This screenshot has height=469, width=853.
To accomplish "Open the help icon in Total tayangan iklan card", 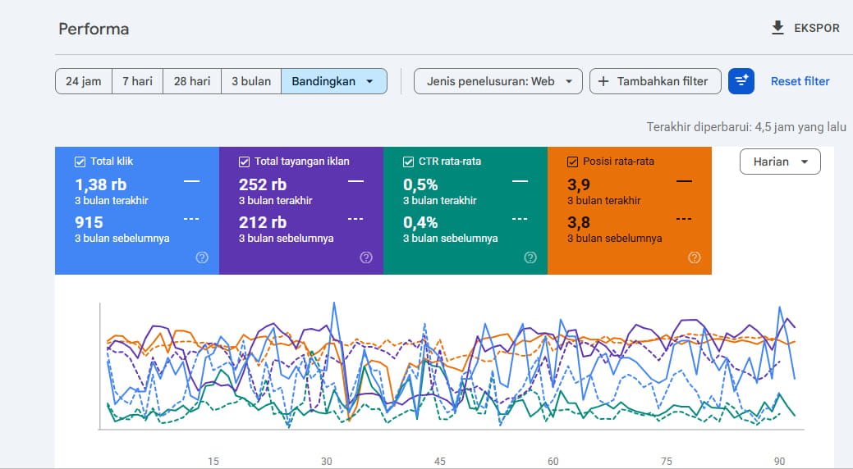I will point(366,257).
